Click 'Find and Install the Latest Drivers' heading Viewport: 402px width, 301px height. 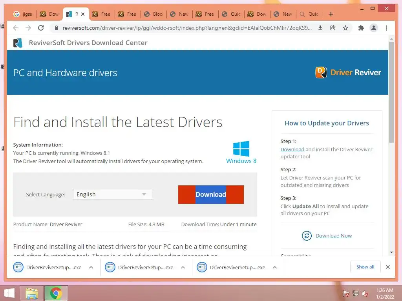pos(118,122)
